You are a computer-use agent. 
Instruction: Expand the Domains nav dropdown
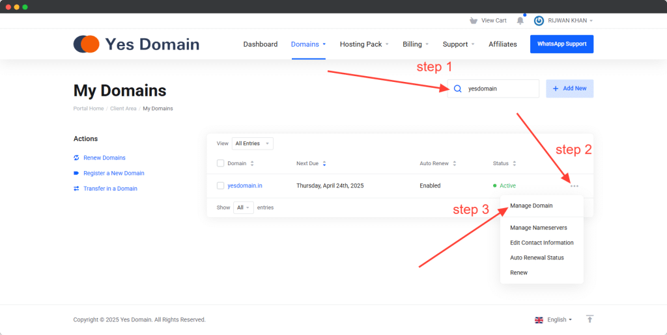308,44
